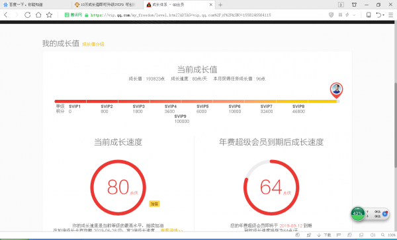Click the eraser clean icon in status bar
This screenshot has height=240, width=397.
tap(349, 235)
